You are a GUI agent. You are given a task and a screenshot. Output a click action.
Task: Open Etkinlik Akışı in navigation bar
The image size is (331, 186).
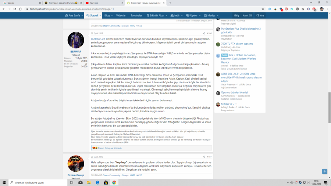(155, 15)
